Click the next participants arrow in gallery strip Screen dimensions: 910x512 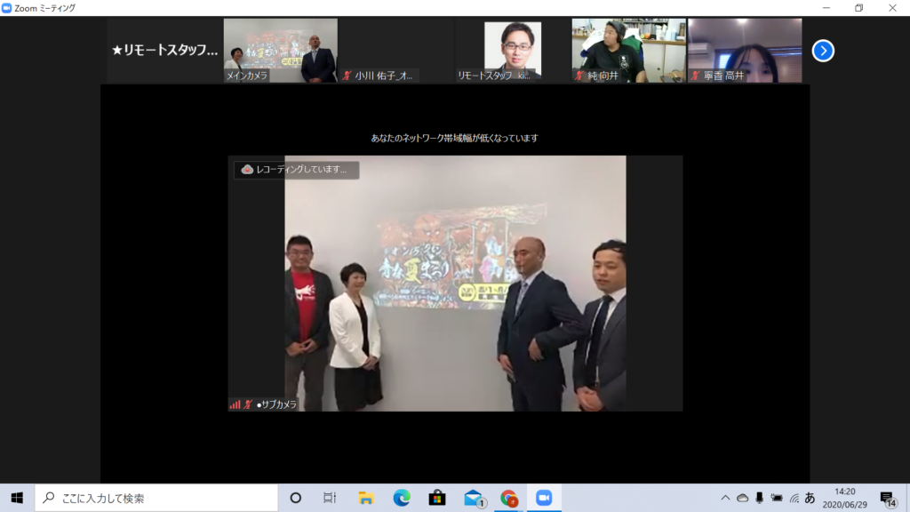point(823,51)
